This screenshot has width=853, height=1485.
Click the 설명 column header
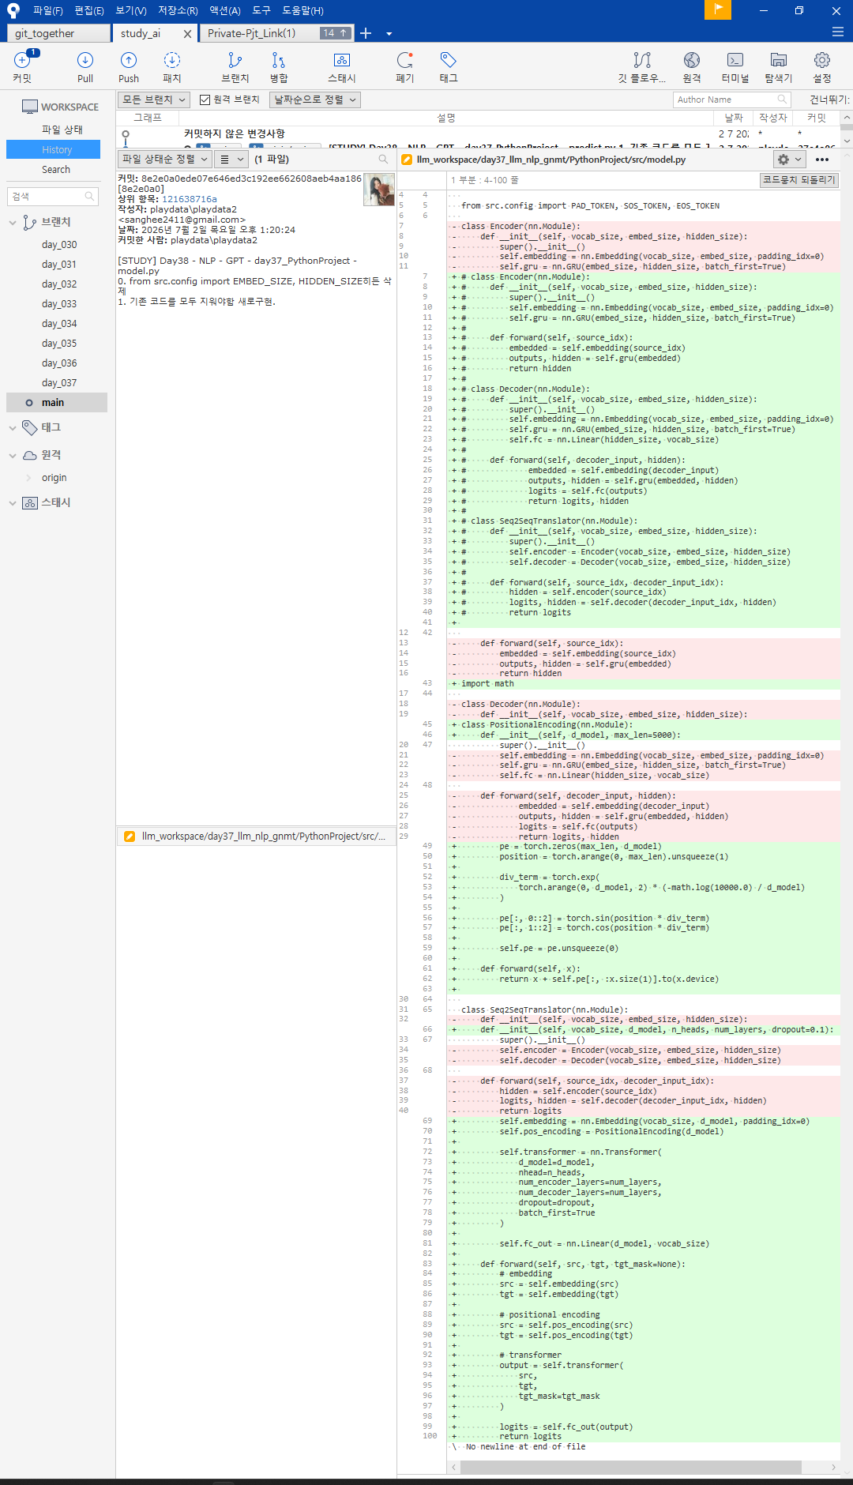[x=446, y=118]
